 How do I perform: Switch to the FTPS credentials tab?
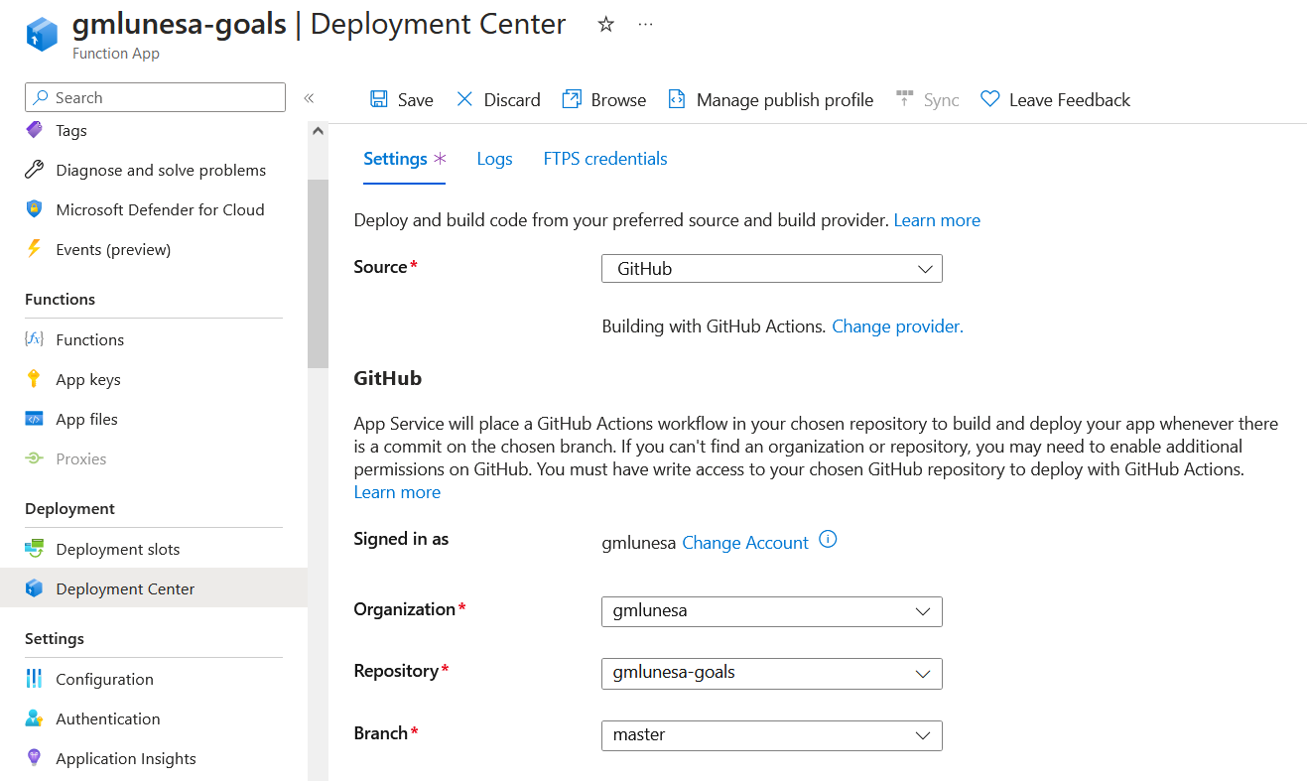tap(605, 159)
